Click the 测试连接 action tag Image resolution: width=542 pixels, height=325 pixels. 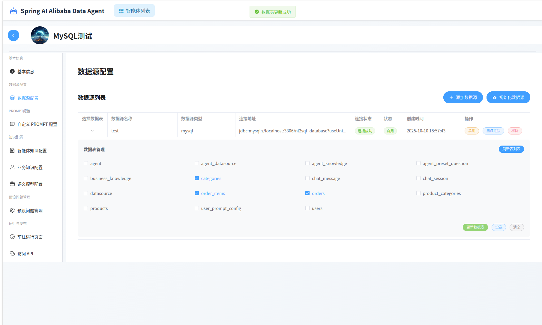click(493, 131)
